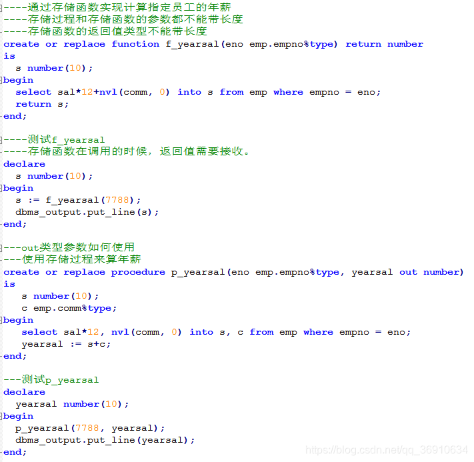
Task: Collapse the fold marker beside the 'out类型参数如何使用' comment
Action: tap(1, 248)
